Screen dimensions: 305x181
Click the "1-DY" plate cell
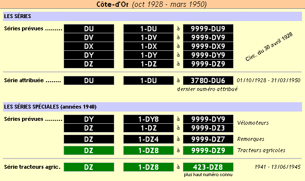click(x=149, y=55)
